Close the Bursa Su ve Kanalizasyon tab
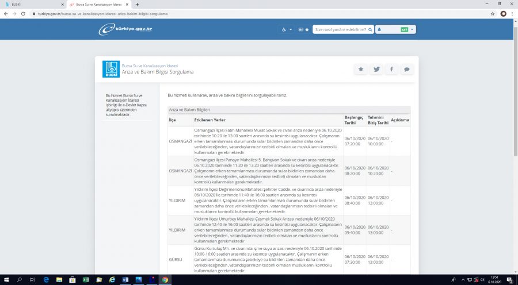Viewport: 518px width, 285px height. pos(127,5)
